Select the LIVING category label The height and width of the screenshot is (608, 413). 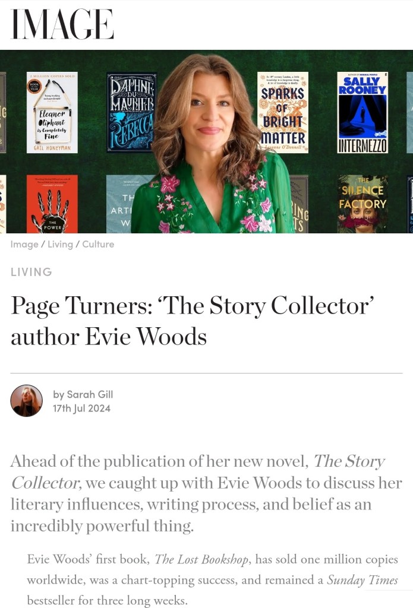point(31,272)
